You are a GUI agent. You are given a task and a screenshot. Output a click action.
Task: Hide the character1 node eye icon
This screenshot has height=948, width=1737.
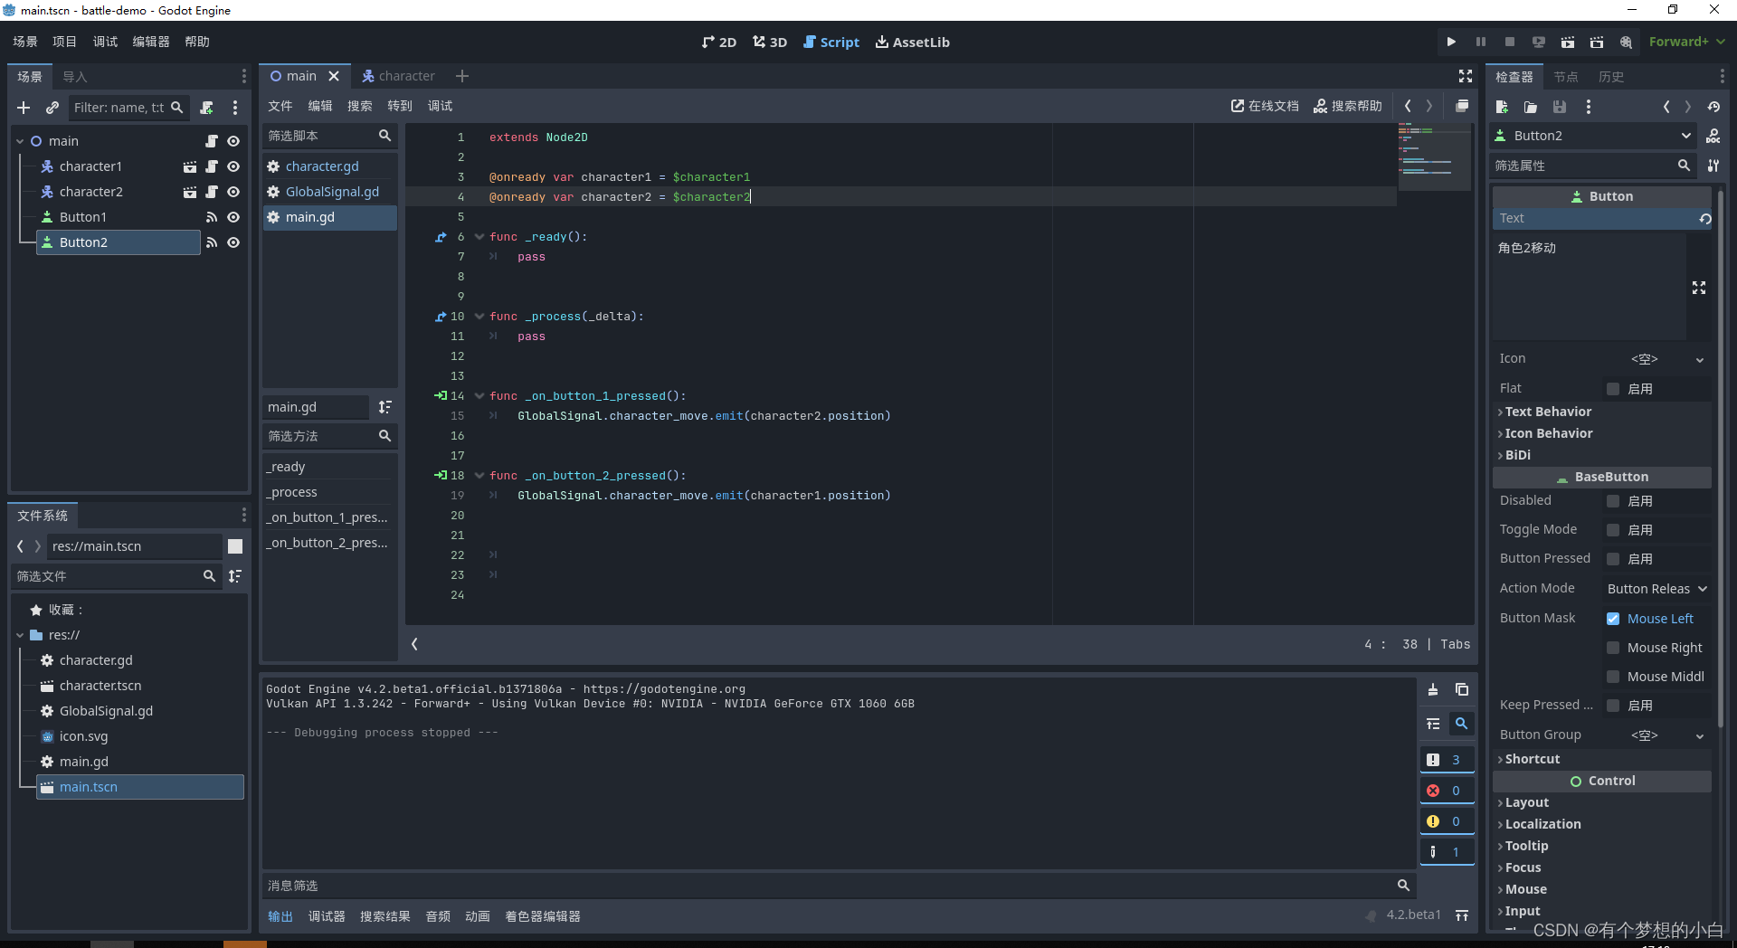(x=233, y=166)
